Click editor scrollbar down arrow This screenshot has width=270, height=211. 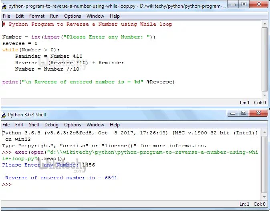265,95
